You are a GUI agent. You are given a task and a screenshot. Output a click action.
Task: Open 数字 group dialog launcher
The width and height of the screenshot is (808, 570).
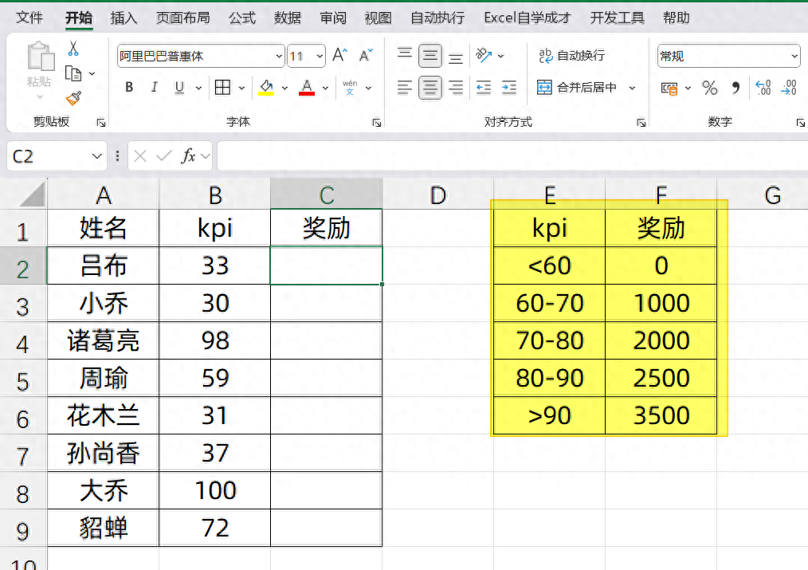(x=800, y=123)
